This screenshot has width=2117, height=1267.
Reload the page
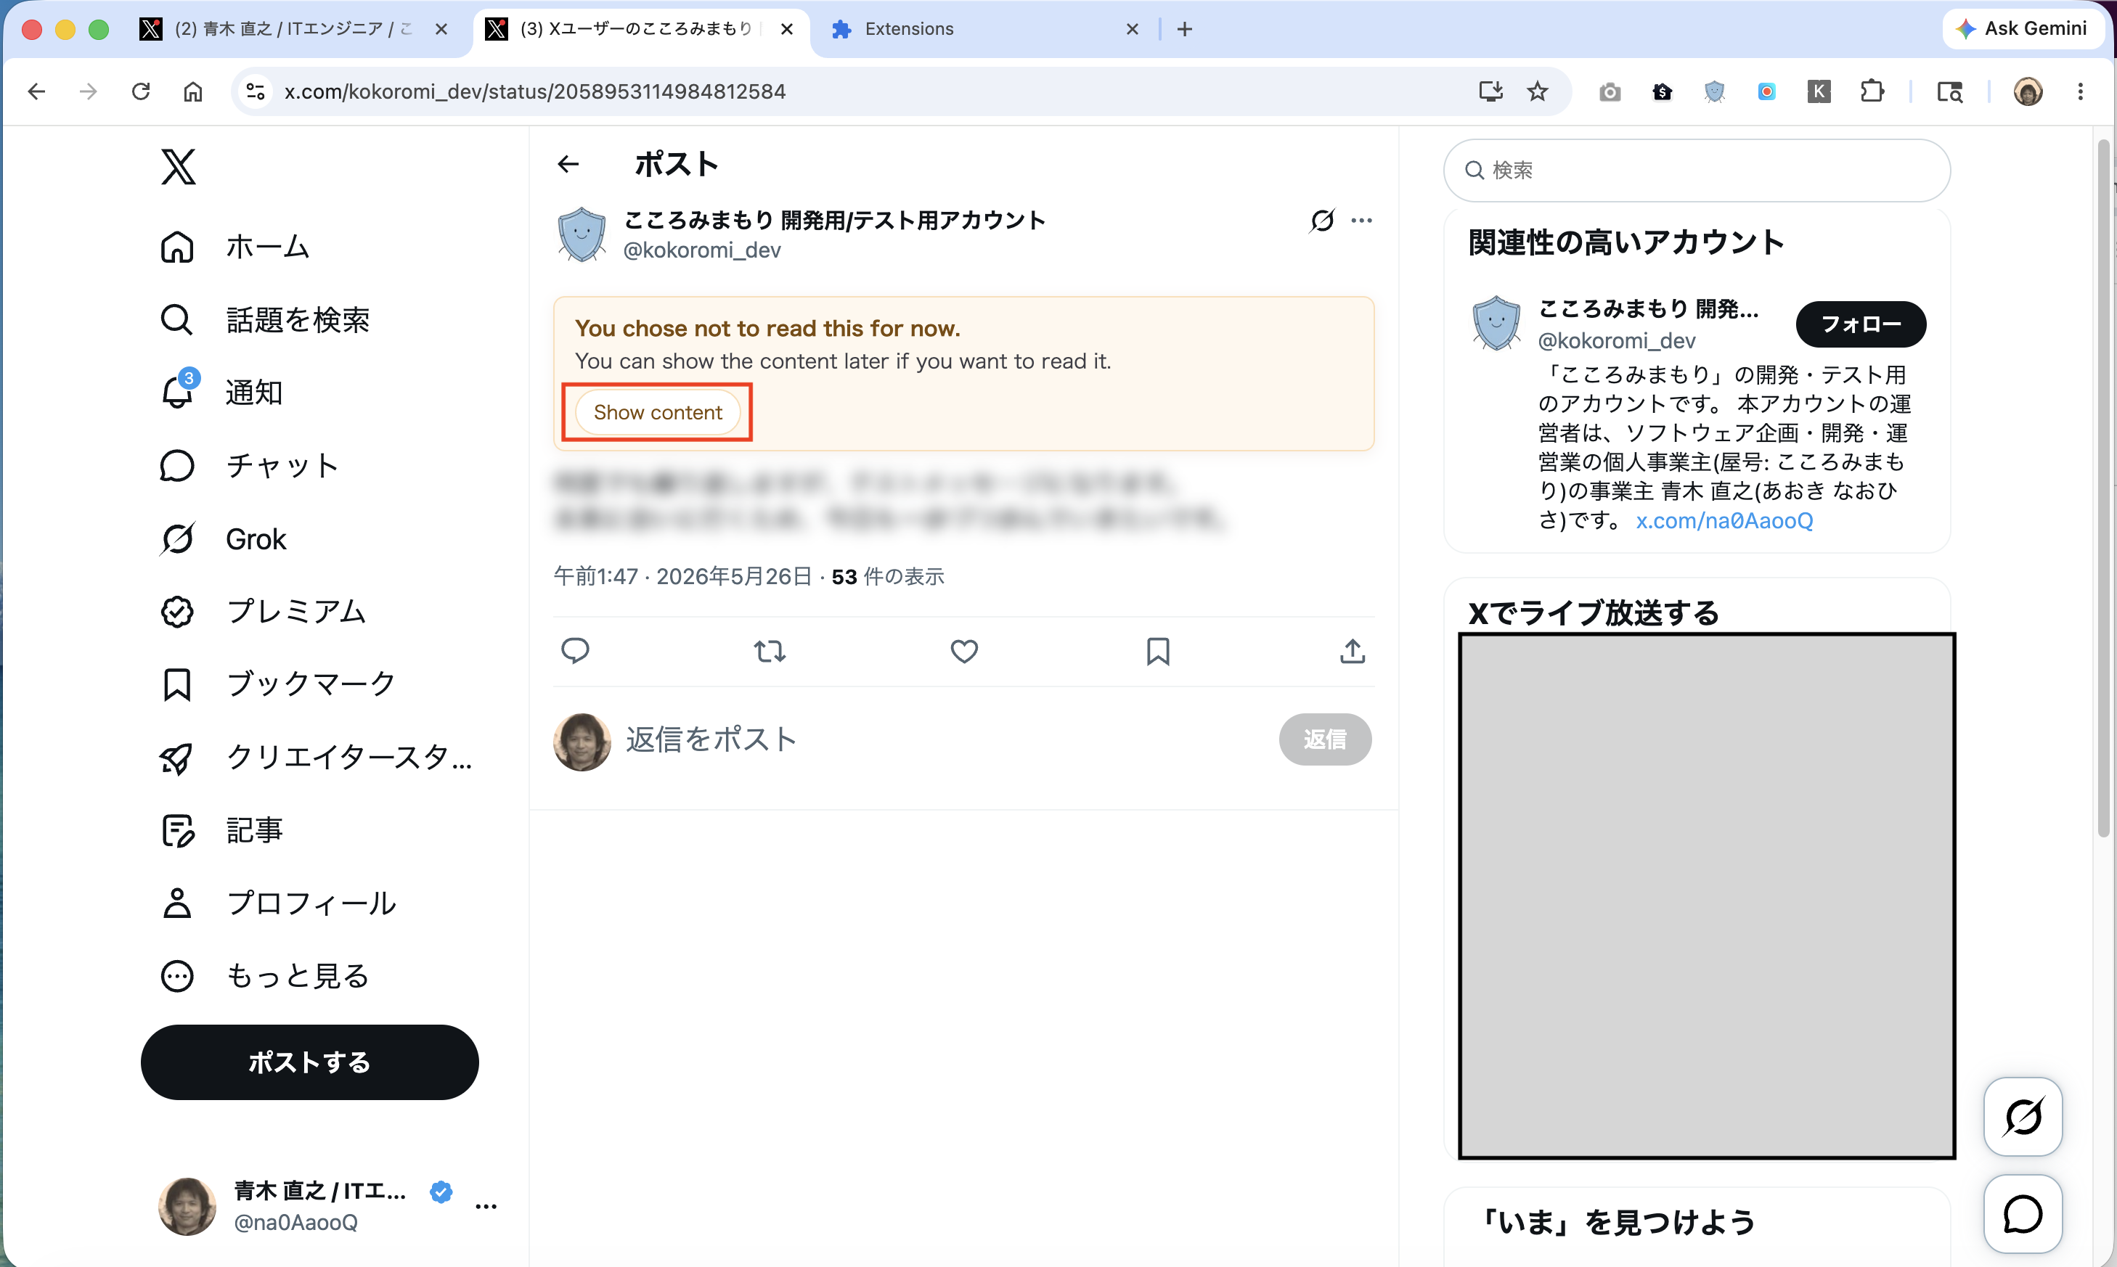click(140, 91)
